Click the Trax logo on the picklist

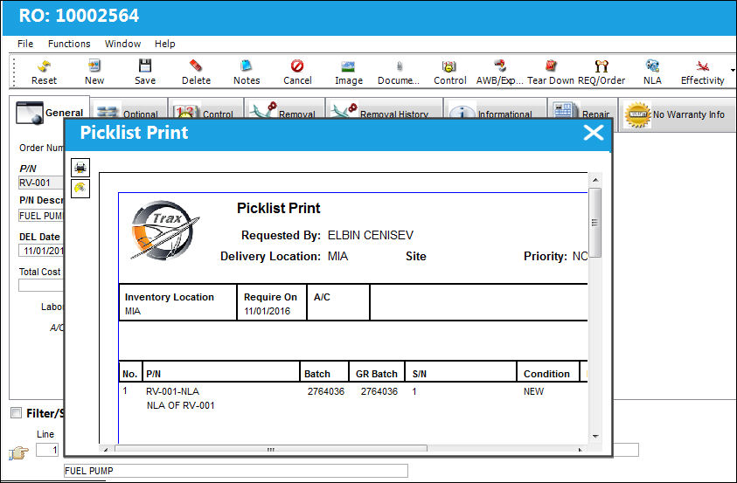click(164, 230)
